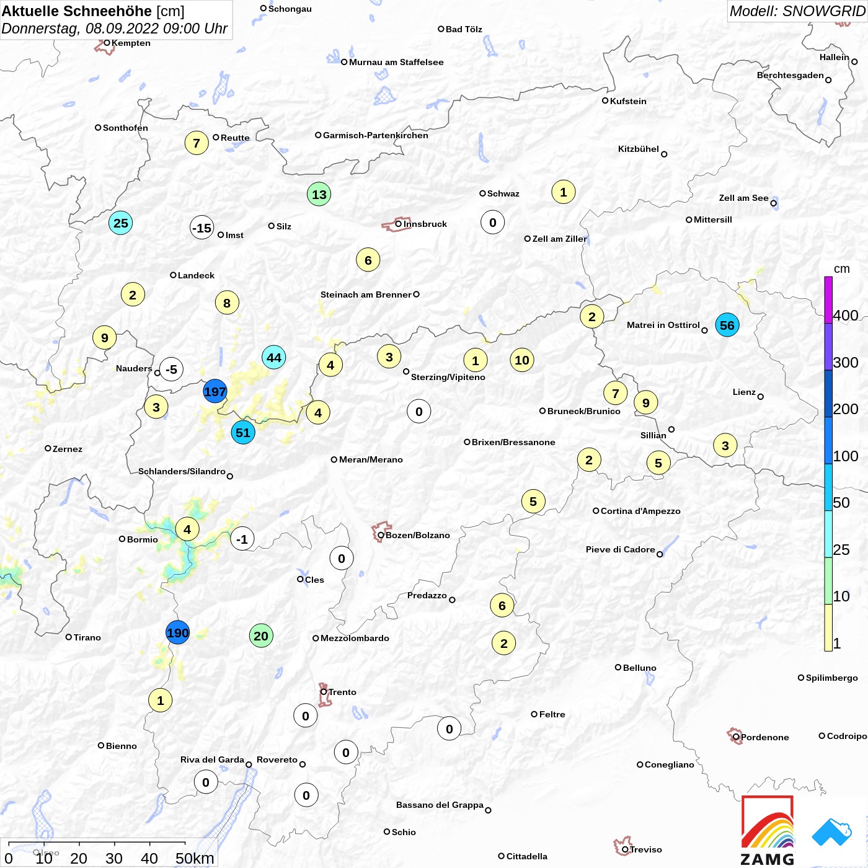Select the Belluno label

point(640,668)
